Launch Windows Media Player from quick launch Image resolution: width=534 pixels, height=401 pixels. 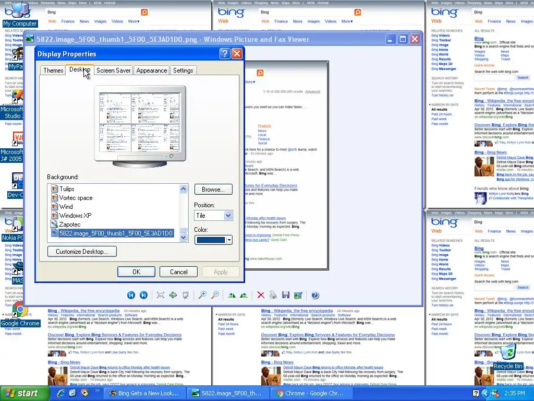click(84, 393)
